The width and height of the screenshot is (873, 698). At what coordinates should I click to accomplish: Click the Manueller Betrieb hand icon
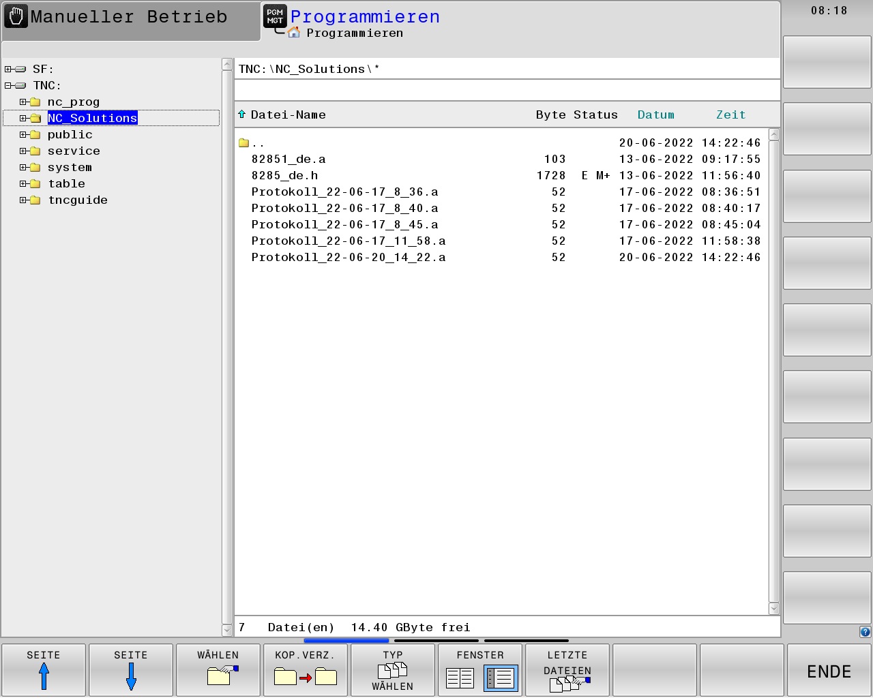(16, 16)
